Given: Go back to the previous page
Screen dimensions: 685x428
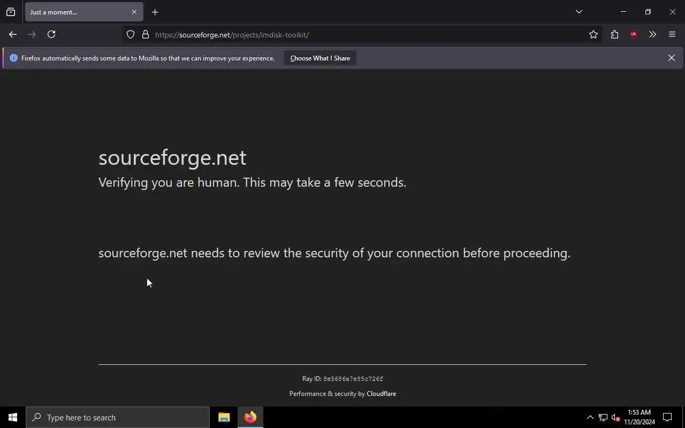Looking at the screenshot, I should (x=13, y=34).
